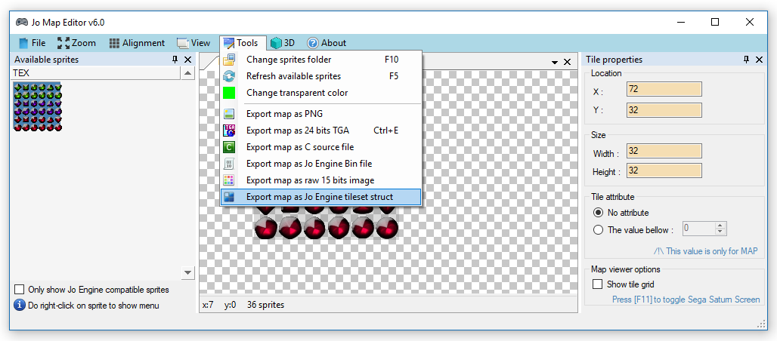Image resolution: width=777 pixels, height=341 pixels.
Task: Close the Tile properties panel
Action: (x=759, y=60)
